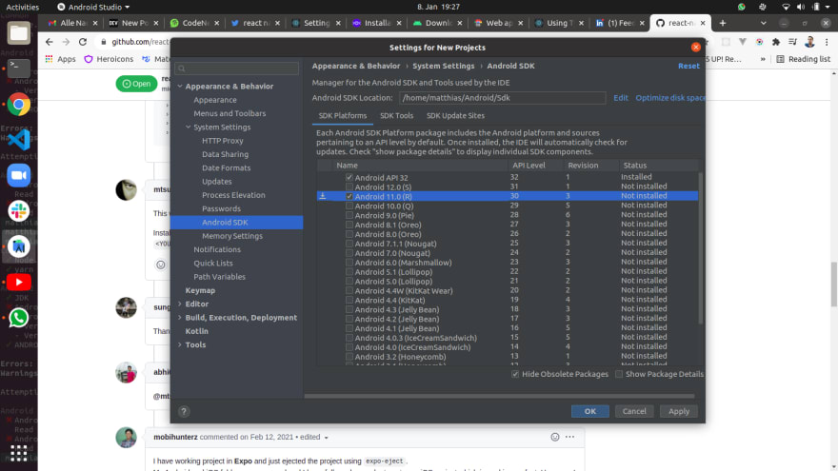Click Apply button in settings dialog
Viewport: 838px width, 471px height.
pos(679,411)
